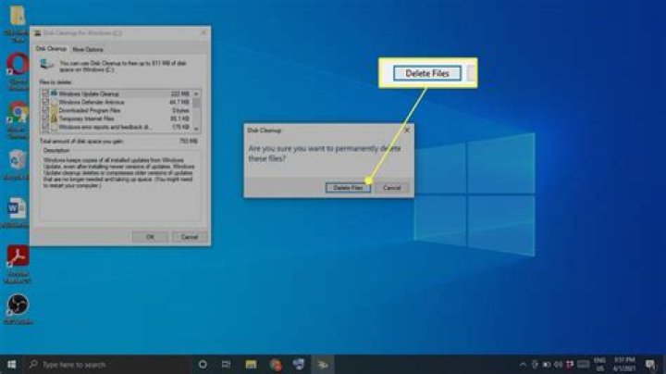Select the Windows Defender Antivirus row text
This screenshot has height=374, width=666.
pyautogui.click(x=92, y=102)
